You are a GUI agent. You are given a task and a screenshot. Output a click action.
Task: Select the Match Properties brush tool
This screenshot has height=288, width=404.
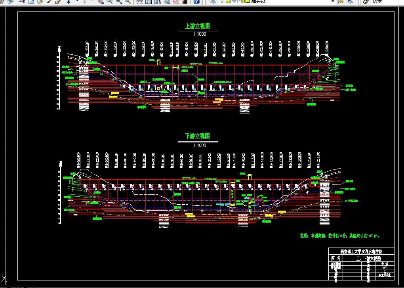coord(49,2)
